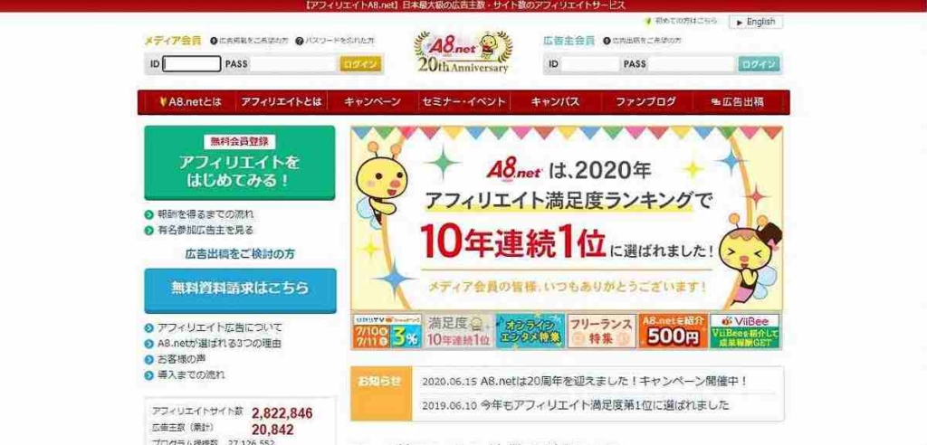Focus the media member ID input field
927x445 pixels.
192,64
